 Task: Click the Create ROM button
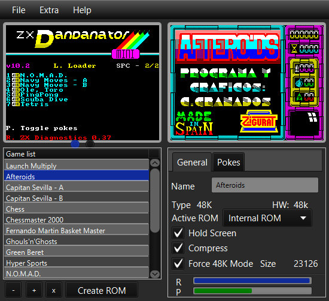click(x=102, y=290)
